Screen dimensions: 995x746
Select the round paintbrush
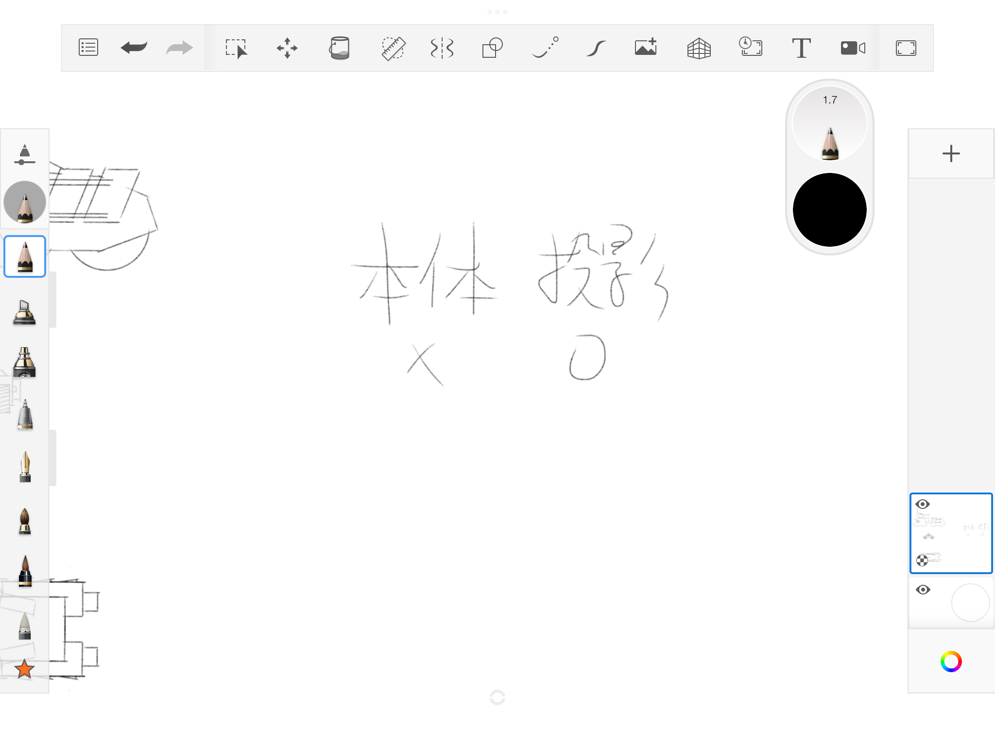[x=25, y=521]
